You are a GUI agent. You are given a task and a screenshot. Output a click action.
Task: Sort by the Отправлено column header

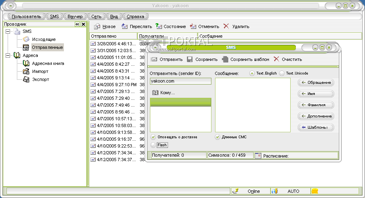(113, 36)
